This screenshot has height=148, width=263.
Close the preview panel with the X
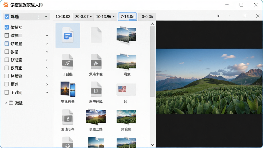click(258, 16)
